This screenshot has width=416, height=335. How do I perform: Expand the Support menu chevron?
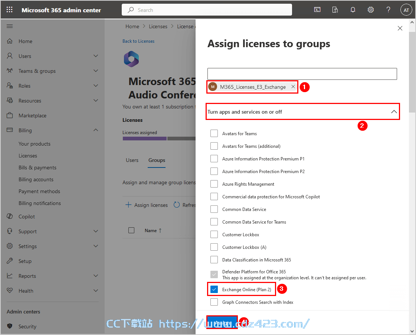pyautogui.click(x=96, y=231)
